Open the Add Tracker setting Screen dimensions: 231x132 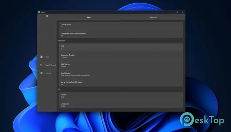(x=121, y=65)
